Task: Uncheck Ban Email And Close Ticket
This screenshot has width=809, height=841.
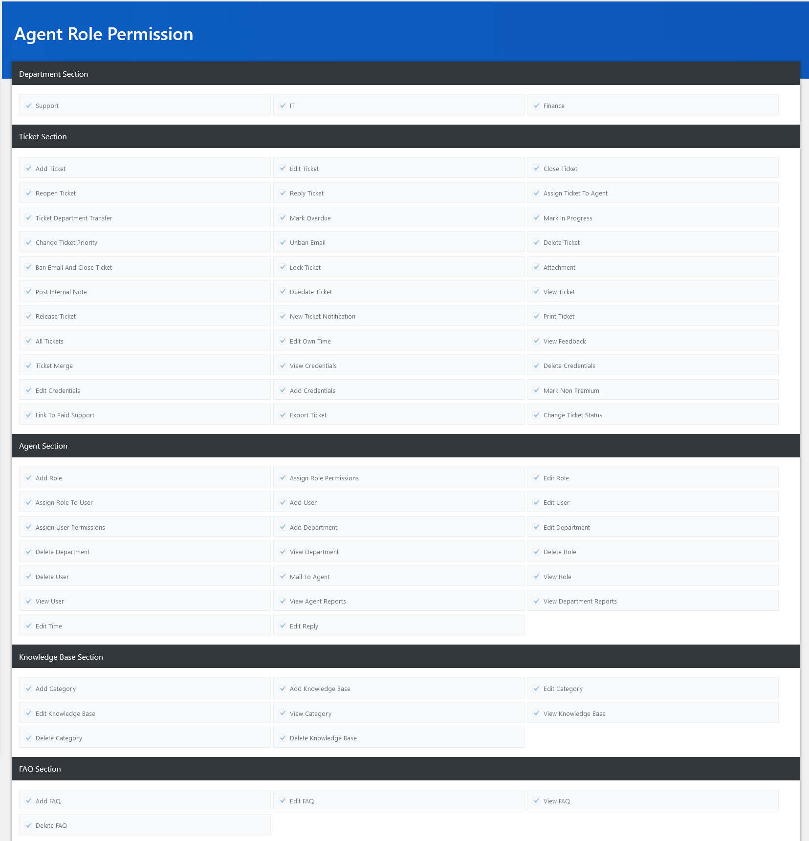Action: [28, 267]
